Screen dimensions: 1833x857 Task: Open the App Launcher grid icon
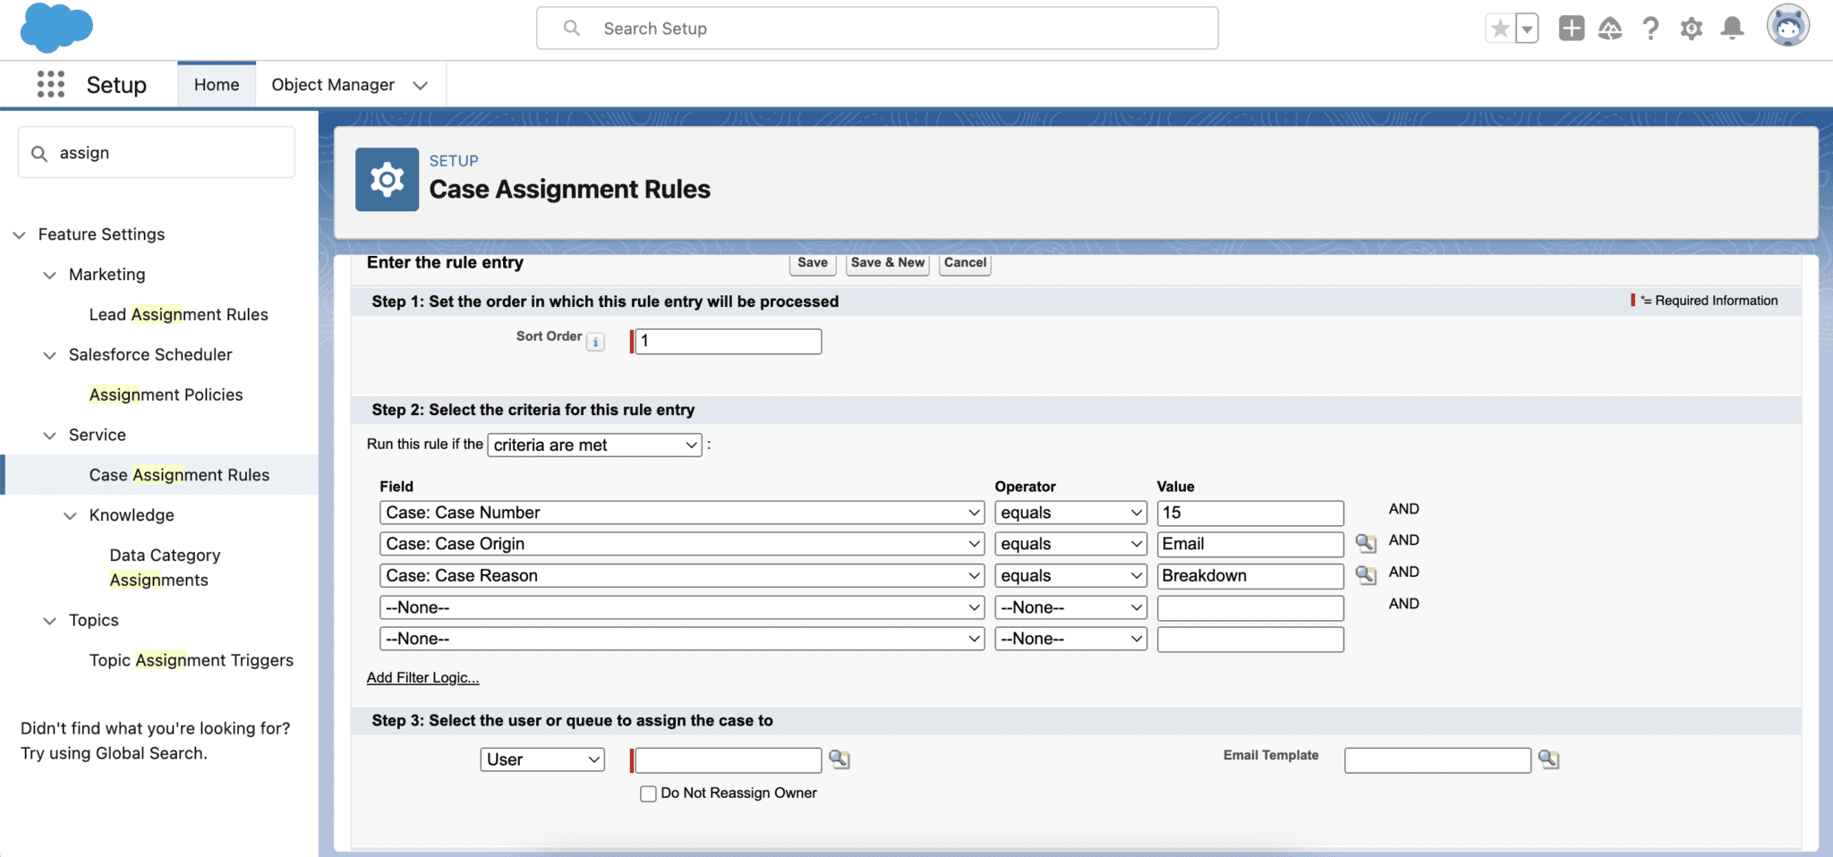click(51, 83)
